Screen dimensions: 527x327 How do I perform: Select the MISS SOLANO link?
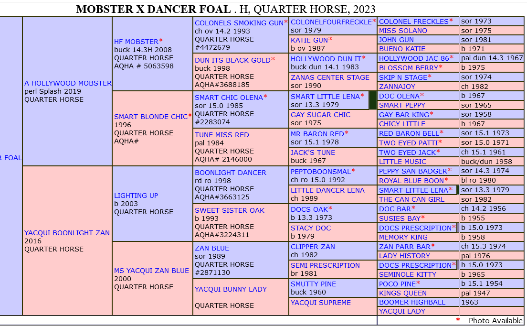click(403, 31)
